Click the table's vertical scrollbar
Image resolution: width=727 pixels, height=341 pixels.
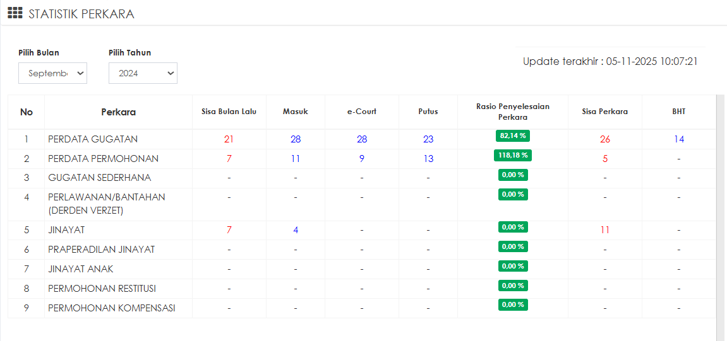pyautogui.click(x=720, y=214)
